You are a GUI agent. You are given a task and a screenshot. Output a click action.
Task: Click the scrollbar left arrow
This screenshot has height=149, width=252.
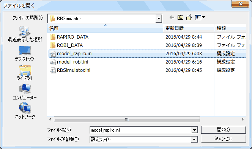50,120
